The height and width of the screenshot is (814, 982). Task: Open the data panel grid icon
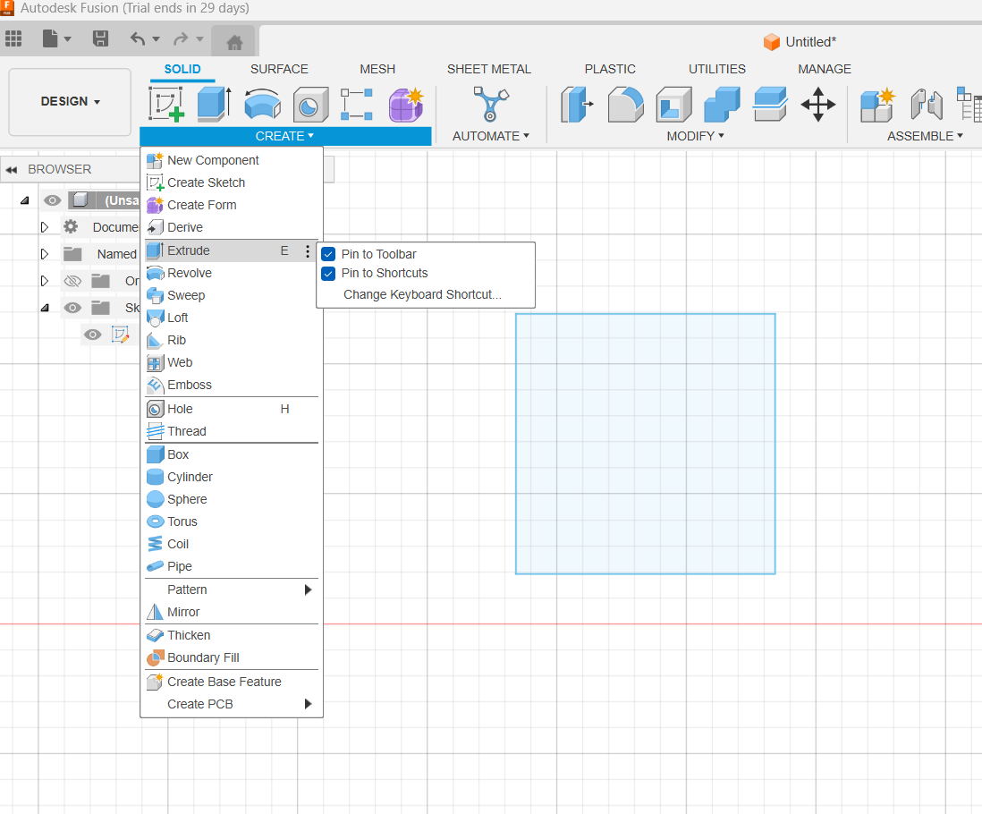tap(13, 38)
